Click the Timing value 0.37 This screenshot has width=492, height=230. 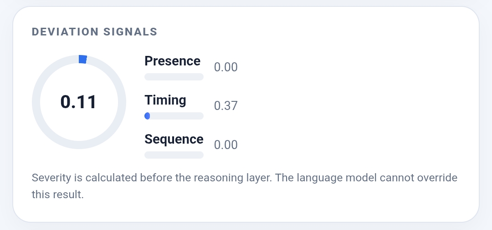225,106
